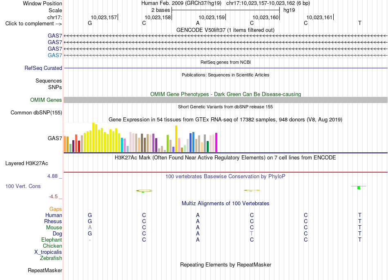Click the '100 Vert. Cons' track label
388x280 pixels.
(23, 186)
